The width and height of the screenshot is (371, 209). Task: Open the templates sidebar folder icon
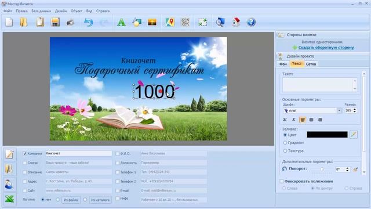pyautogui.click(x=9, y=169)
